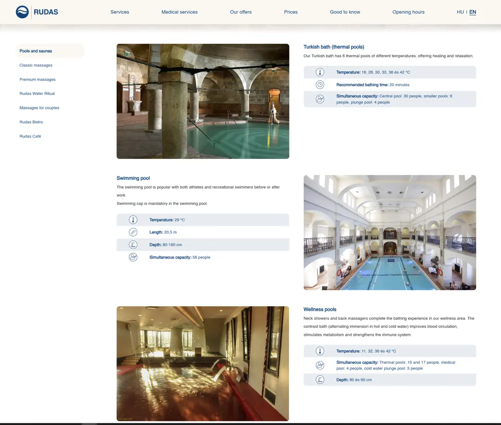Click the Wellness pools heading
This screenshot has width=501, height=425.
click(320, 310)
